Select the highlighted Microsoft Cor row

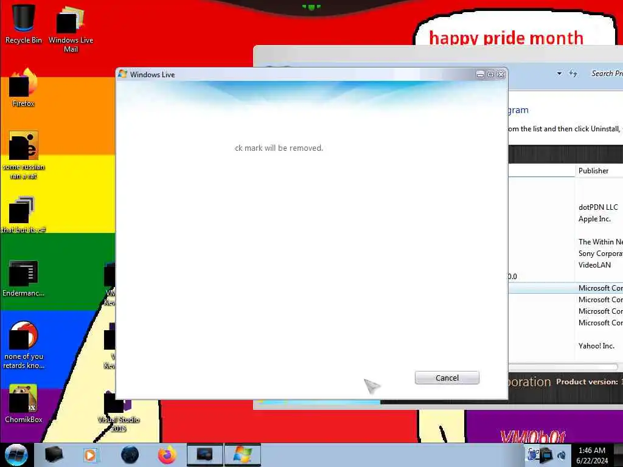tap(566, 288)
